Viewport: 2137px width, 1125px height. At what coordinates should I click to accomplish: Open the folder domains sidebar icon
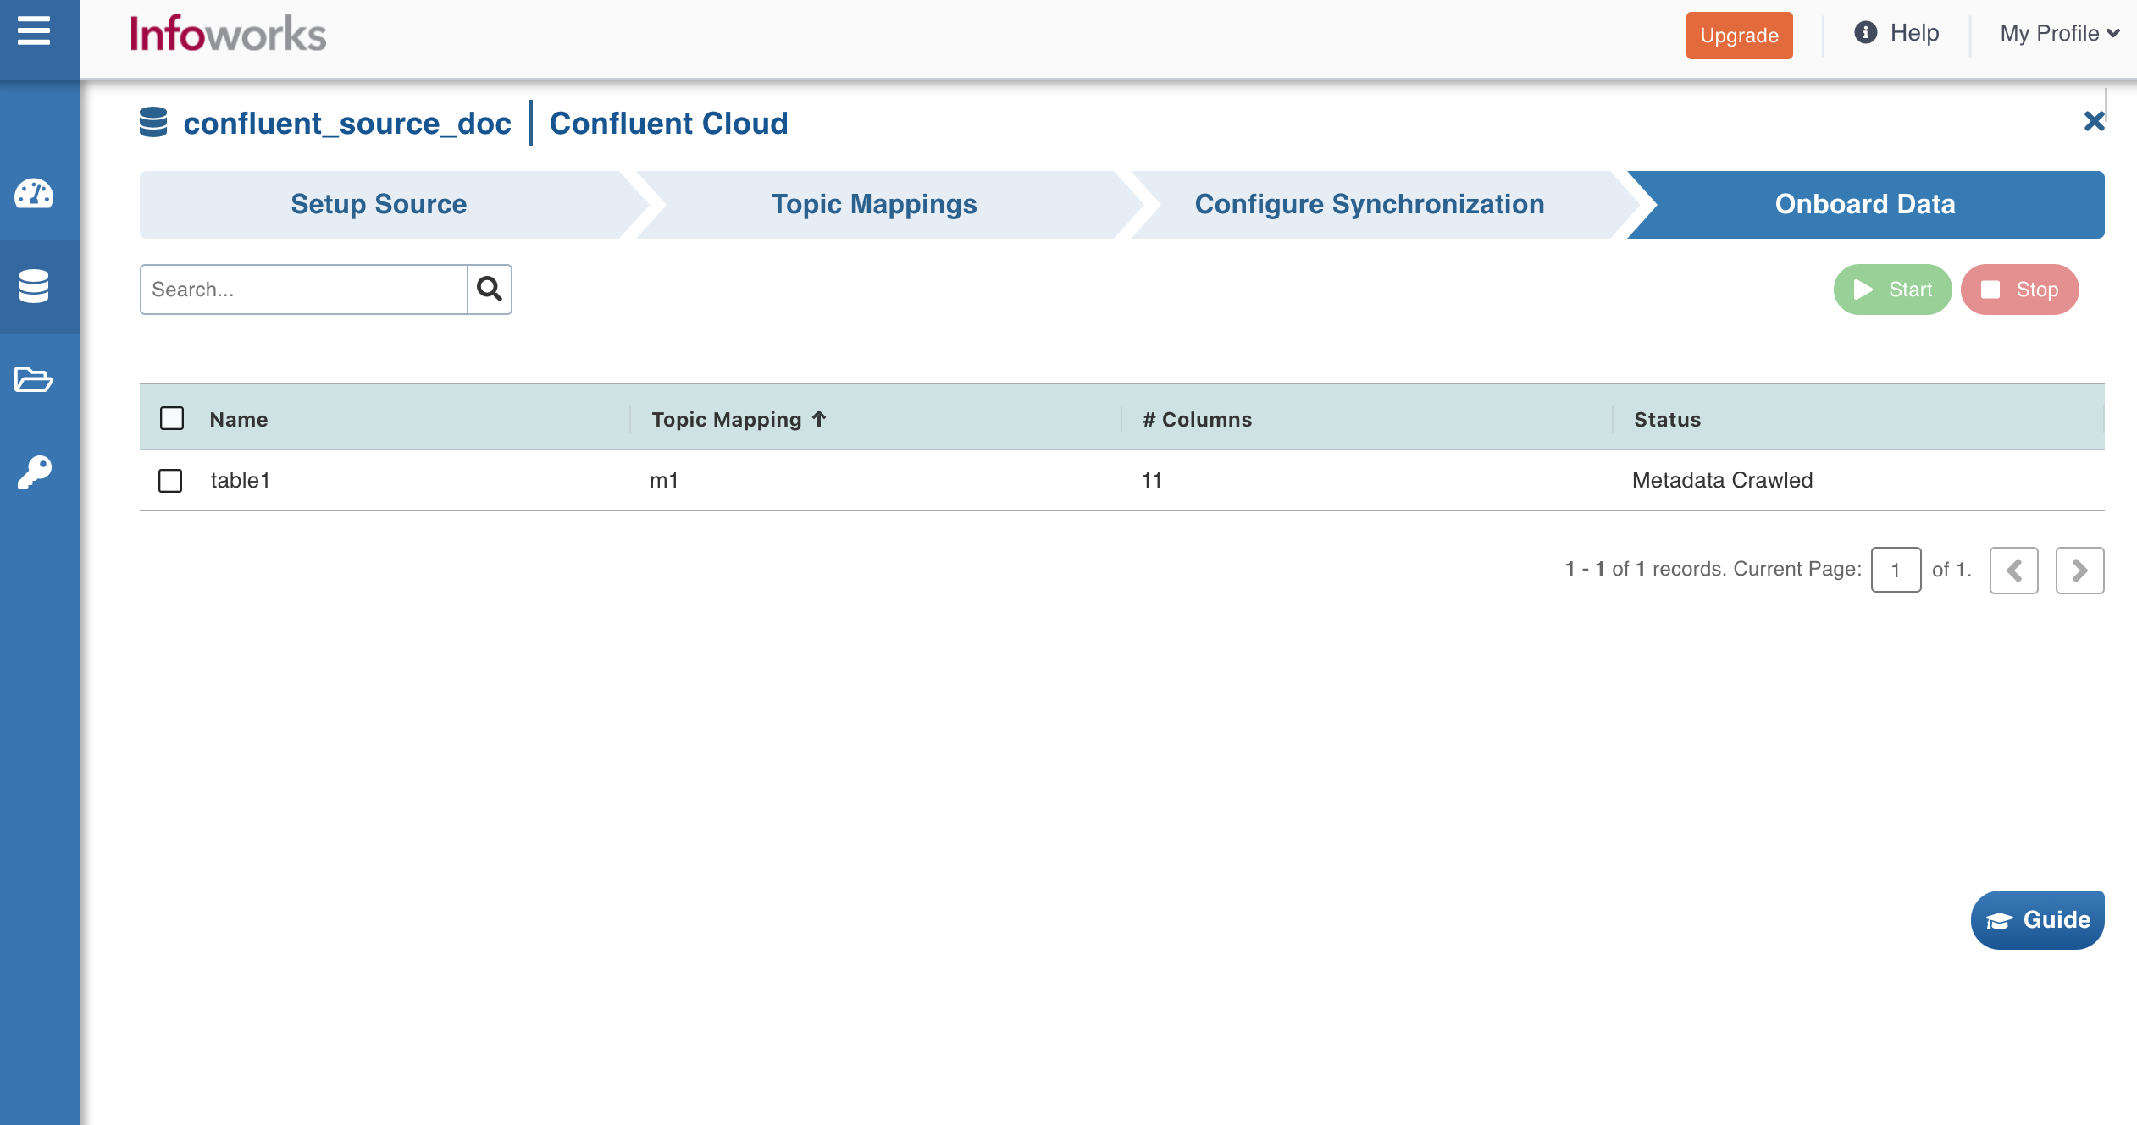click(x=34, y=378)
